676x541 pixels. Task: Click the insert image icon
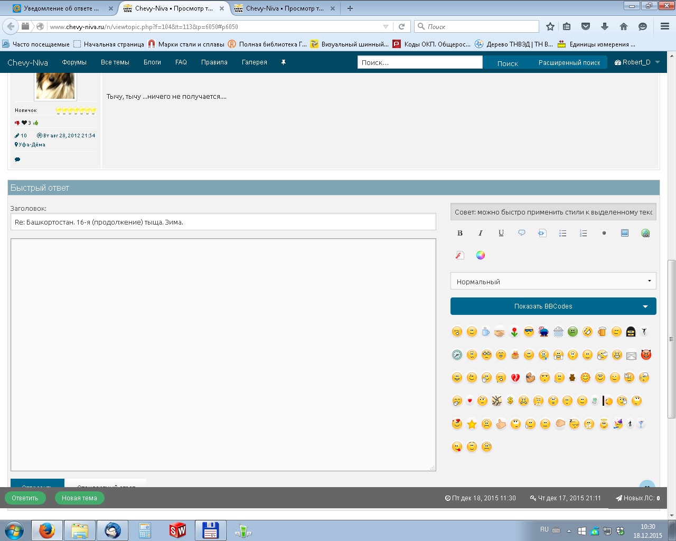pos(625,233)
